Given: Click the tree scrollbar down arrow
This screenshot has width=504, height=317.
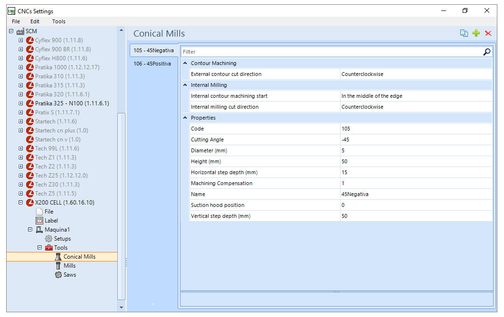Looking at the screenshot, I should tap(121, 308).
